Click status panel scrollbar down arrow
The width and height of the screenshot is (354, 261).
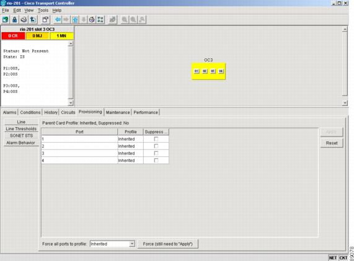point(71,103)
